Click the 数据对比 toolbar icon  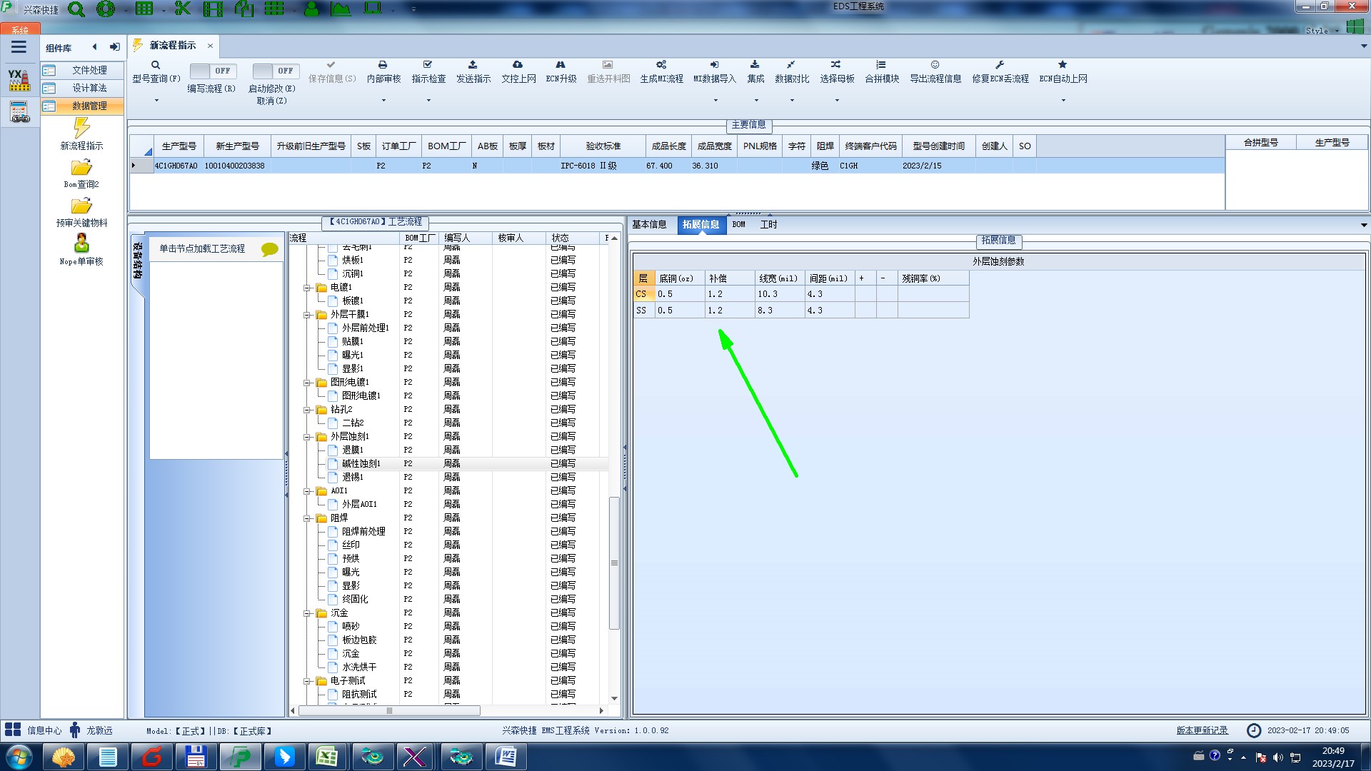[791, 65]
